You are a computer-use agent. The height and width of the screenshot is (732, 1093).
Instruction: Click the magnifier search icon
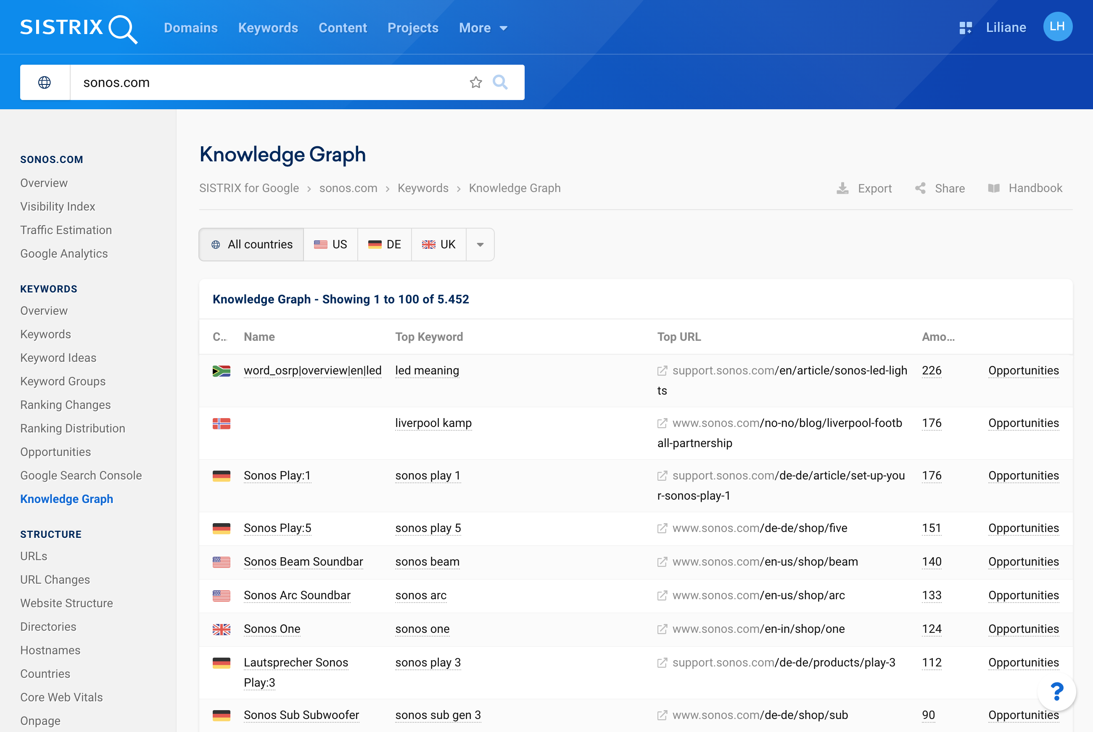[x=500, y=82]
